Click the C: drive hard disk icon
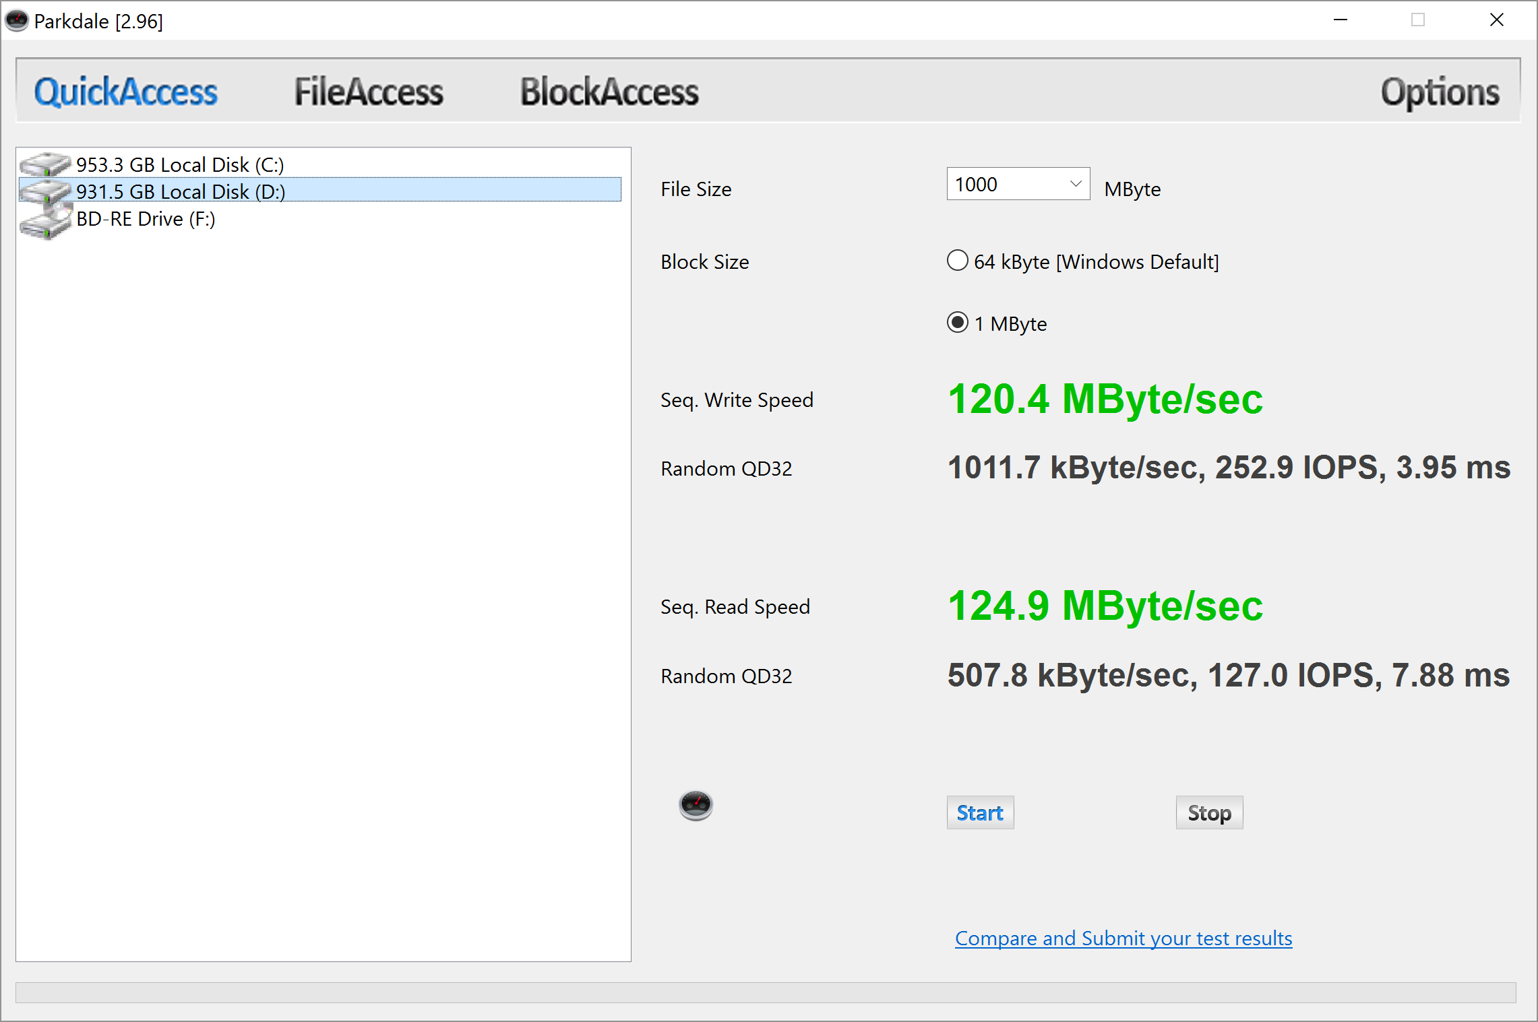Screen dimensions: 1538x1022 coord(44,164)
